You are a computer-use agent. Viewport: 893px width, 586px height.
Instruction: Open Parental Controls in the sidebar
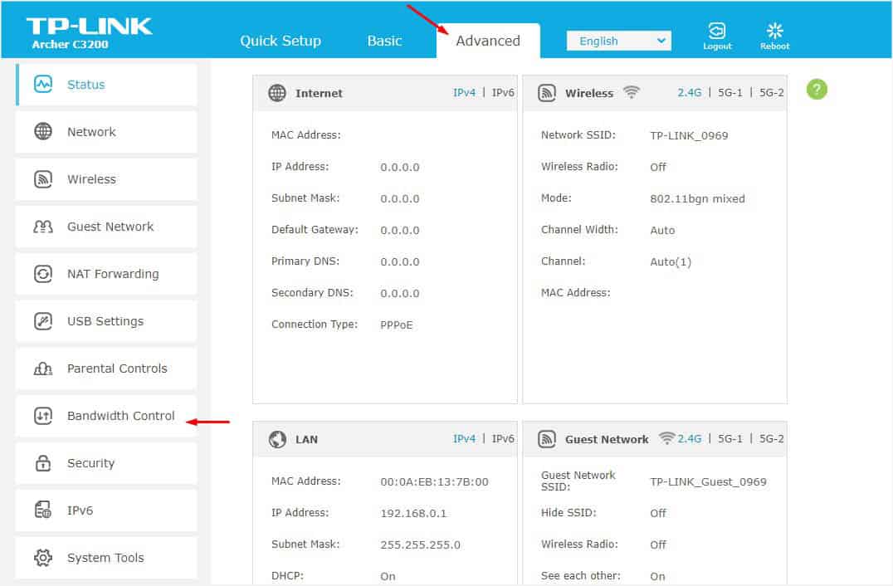[106, 369]
